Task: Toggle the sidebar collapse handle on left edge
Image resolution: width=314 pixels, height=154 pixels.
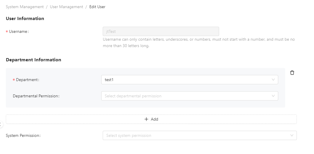Action: [1, 124]
